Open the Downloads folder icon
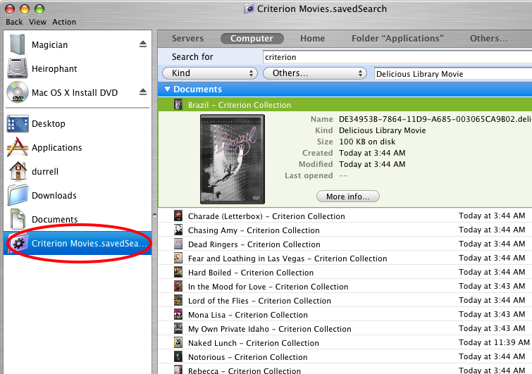This screenshot has height=374, width=532. pos(18,195)
